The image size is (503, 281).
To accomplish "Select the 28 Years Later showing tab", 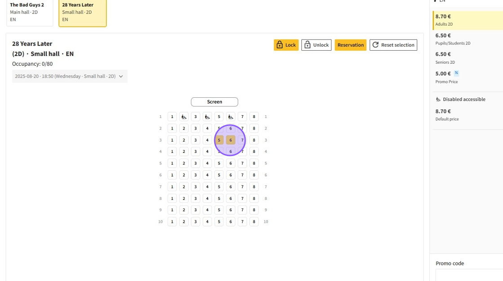I will tap(83, 12).
